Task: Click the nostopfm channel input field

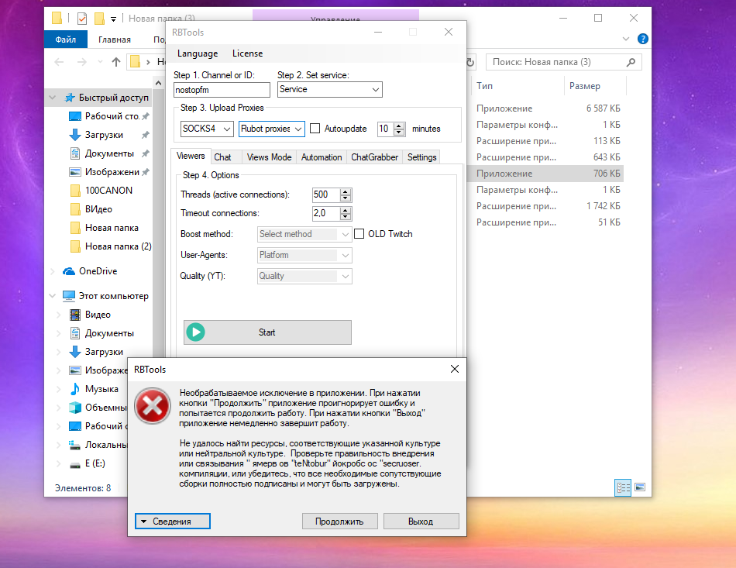Action: pyautogui.click(x=222, y=89)
